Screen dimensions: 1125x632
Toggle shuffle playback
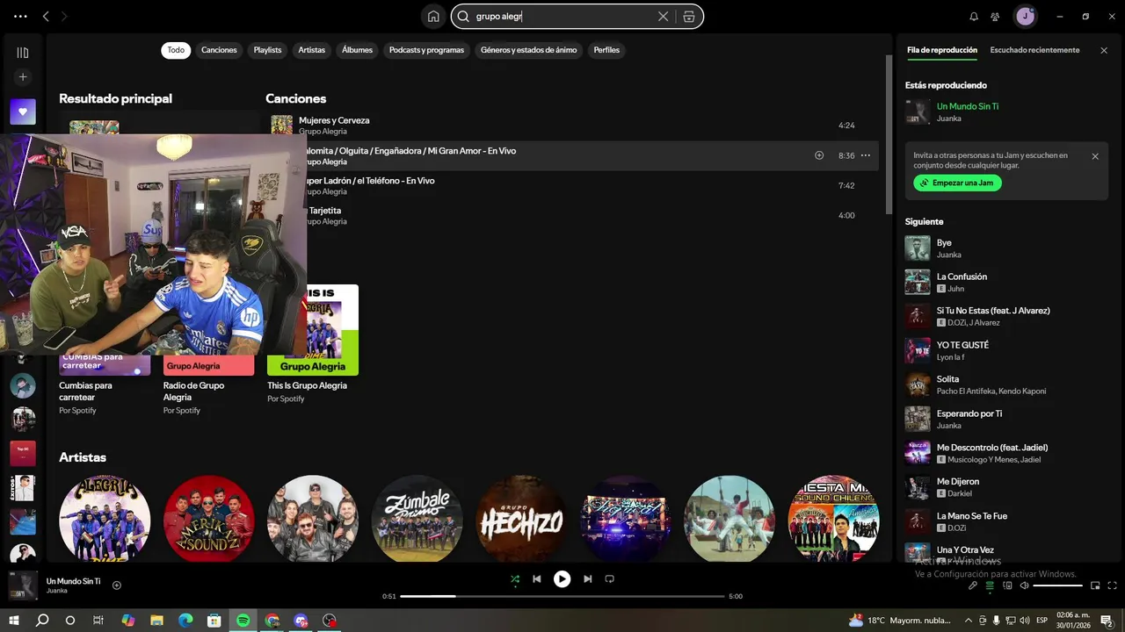coord(515,579)
